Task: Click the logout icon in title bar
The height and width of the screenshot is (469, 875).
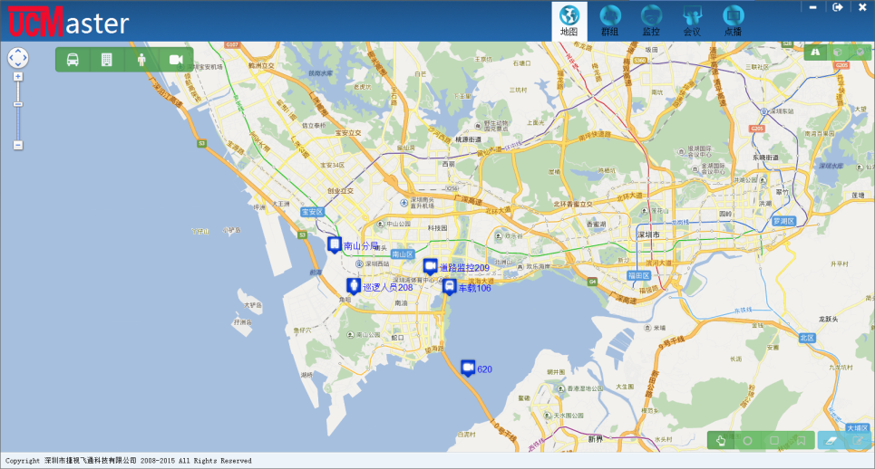Action: click(838, 7)
